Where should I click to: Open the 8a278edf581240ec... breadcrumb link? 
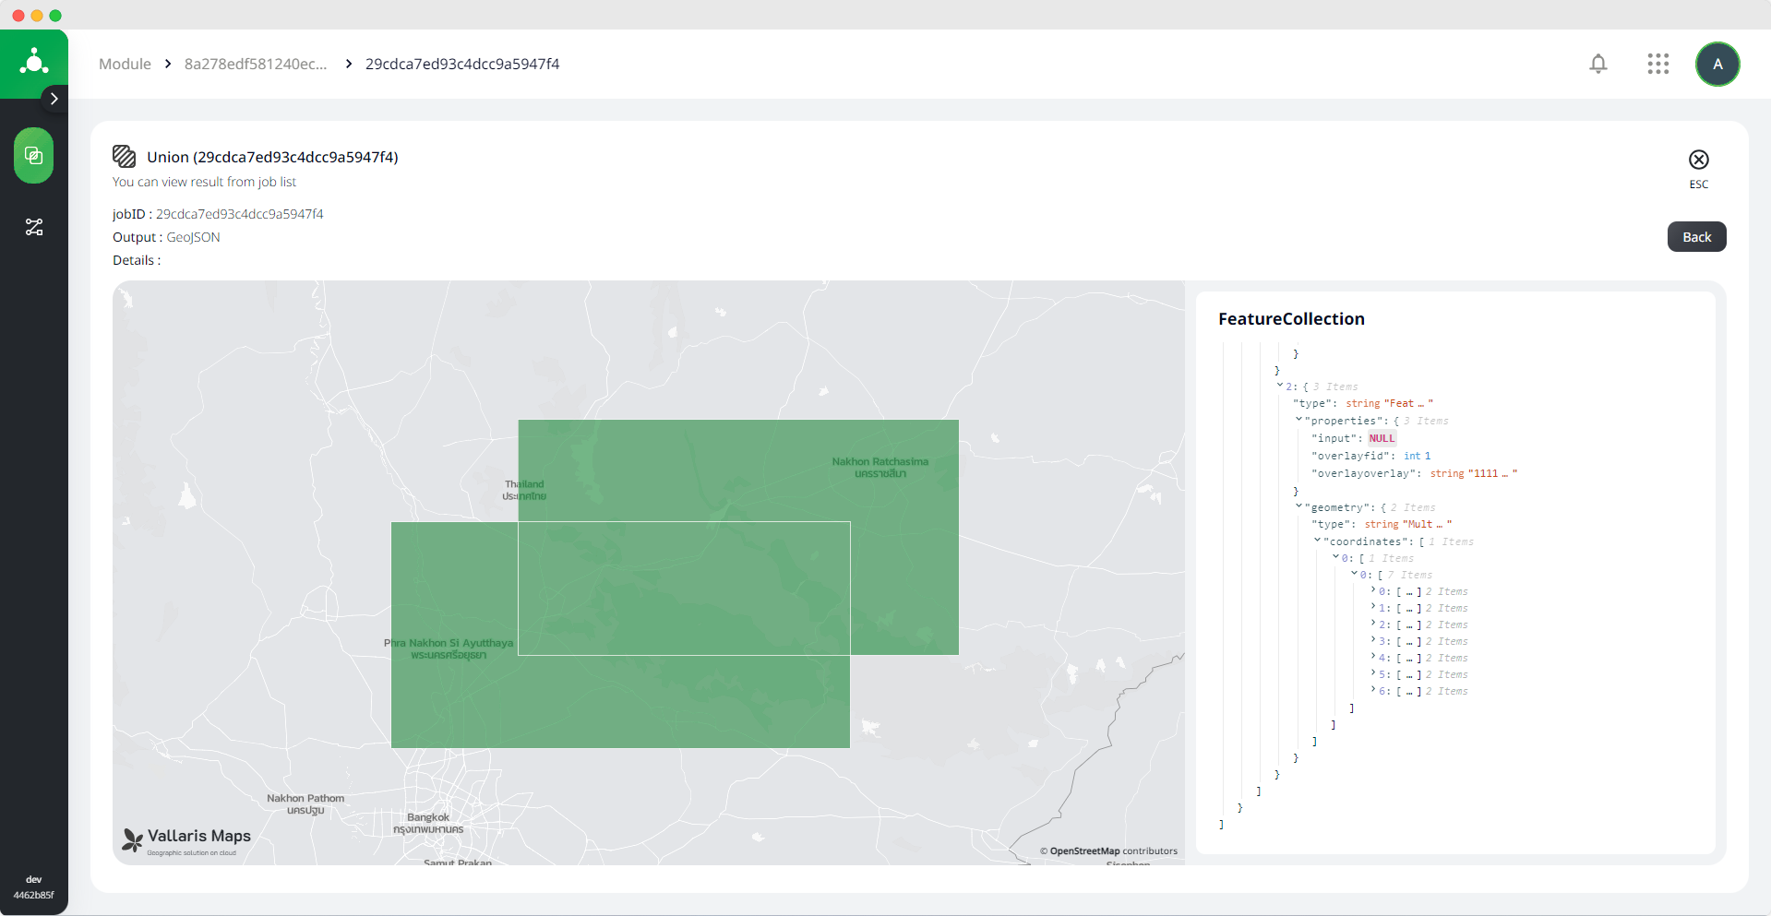coord(256,64)
